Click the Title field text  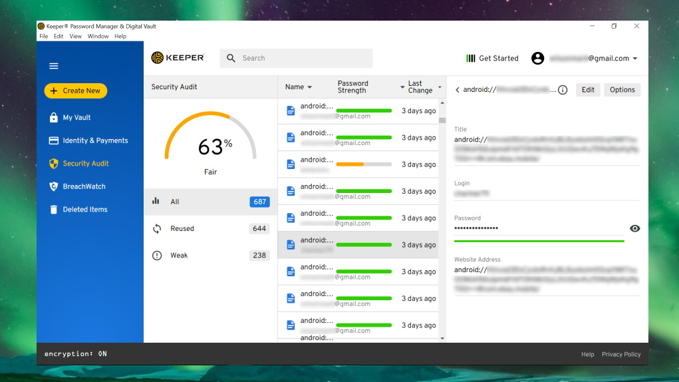[x=547, y=149]
